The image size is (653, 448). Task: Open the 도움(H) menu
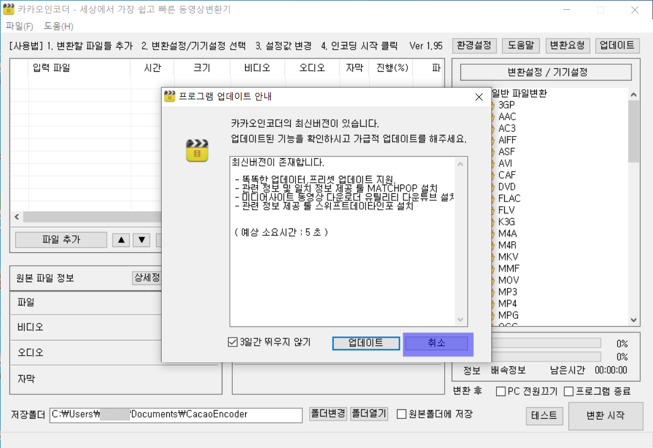59,26
